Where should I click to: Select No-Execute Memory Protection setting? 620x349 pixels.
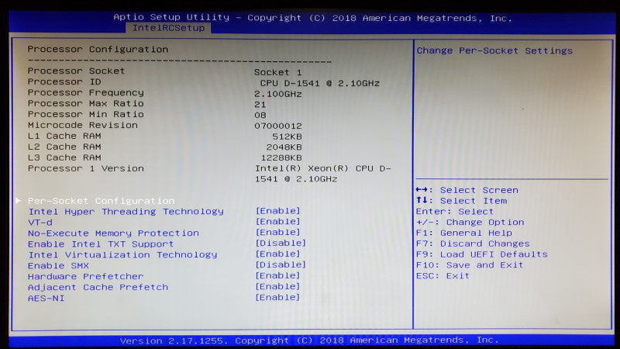pyautogui.click(x=113, y=233)
